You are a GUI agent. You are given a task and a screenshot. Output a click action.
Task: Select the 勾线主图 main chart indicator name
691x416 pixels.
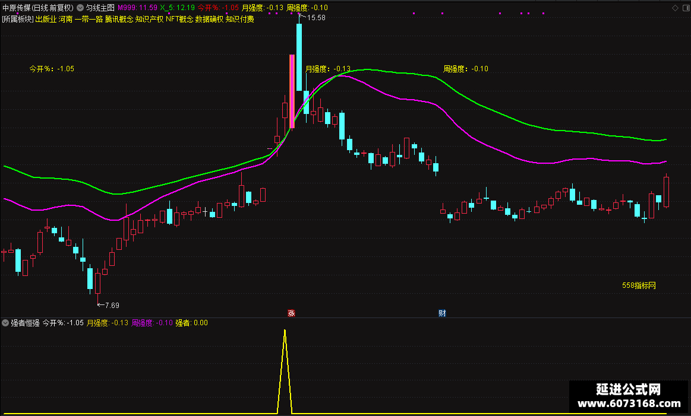pos(100,8)
